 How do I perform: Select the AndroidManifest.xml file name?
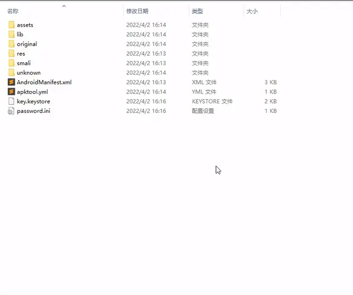[44, 82]
